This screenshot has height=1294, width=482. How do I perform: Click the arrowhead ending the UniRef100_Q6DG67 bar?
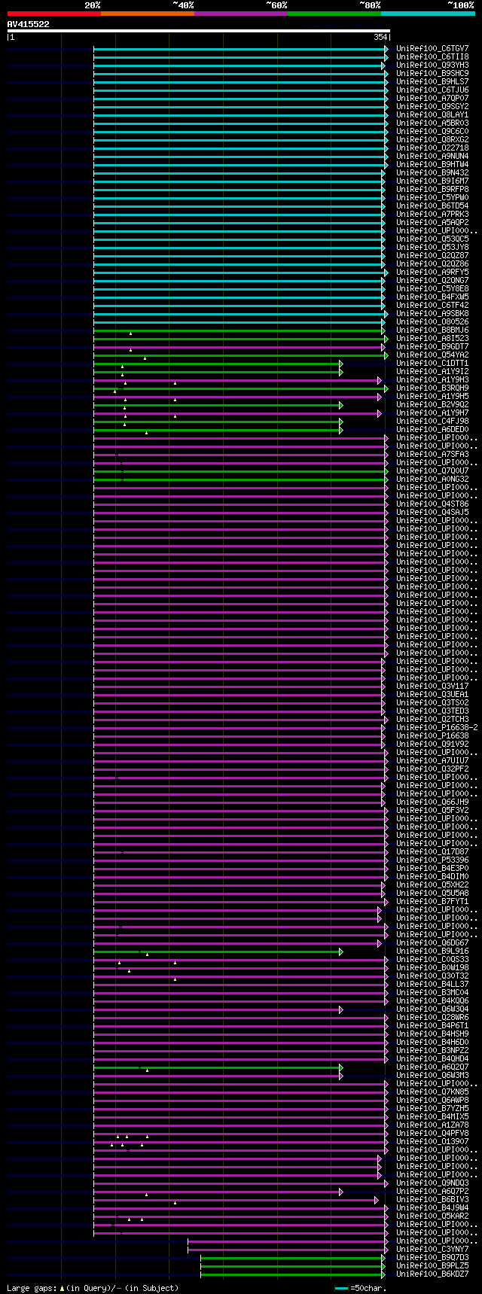(380, 943)
